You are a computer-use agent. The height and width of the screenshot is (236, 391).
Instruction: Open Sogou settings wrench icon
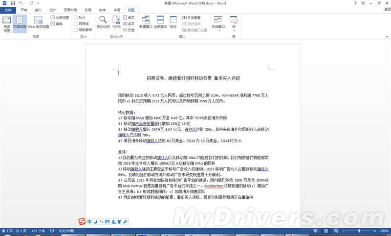tap(125, 221)
